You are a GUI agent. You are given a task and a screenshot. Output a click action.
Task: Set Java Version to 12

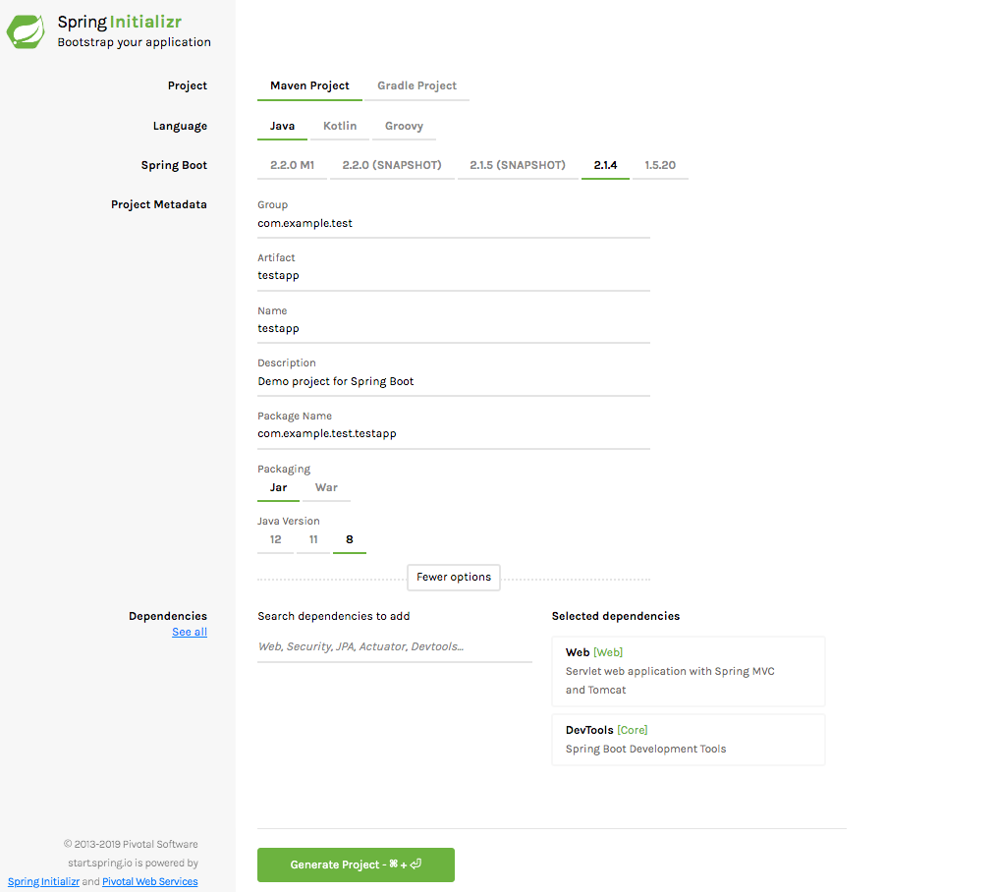(275, 539)
